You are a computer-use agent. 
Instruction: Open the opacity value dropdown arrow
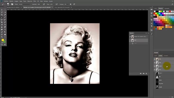point(41,4)
